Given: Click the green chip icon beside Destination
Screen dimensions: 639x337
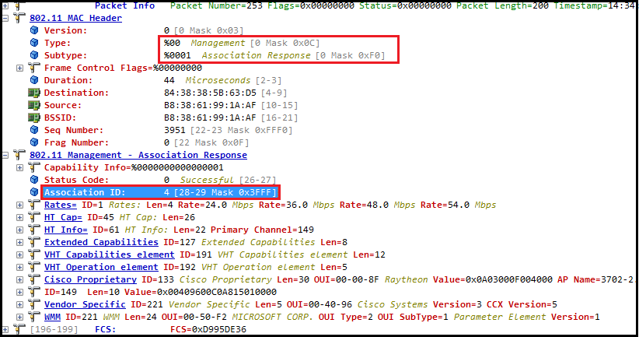Looking at the screenshot, I should click(34, 93).
